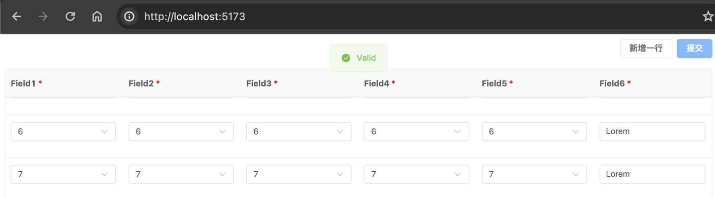The height and width of the screenshot is (198, 715).
Task: Click the browser back arrow
Action: point(17,17)
